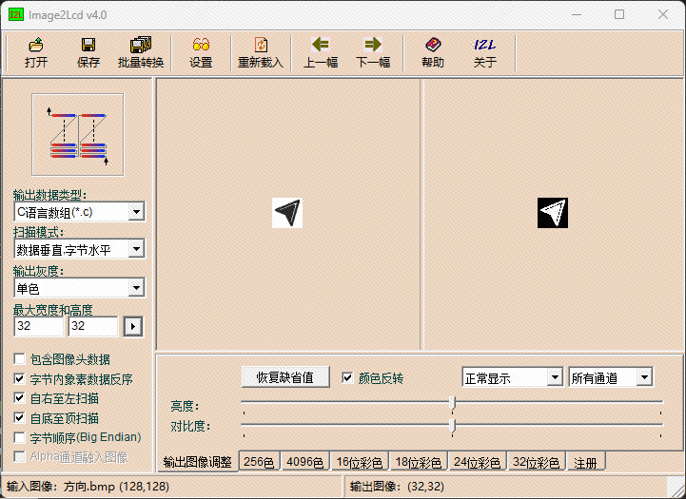Expand 输出灰度 dropdown showing 单色

136,287
